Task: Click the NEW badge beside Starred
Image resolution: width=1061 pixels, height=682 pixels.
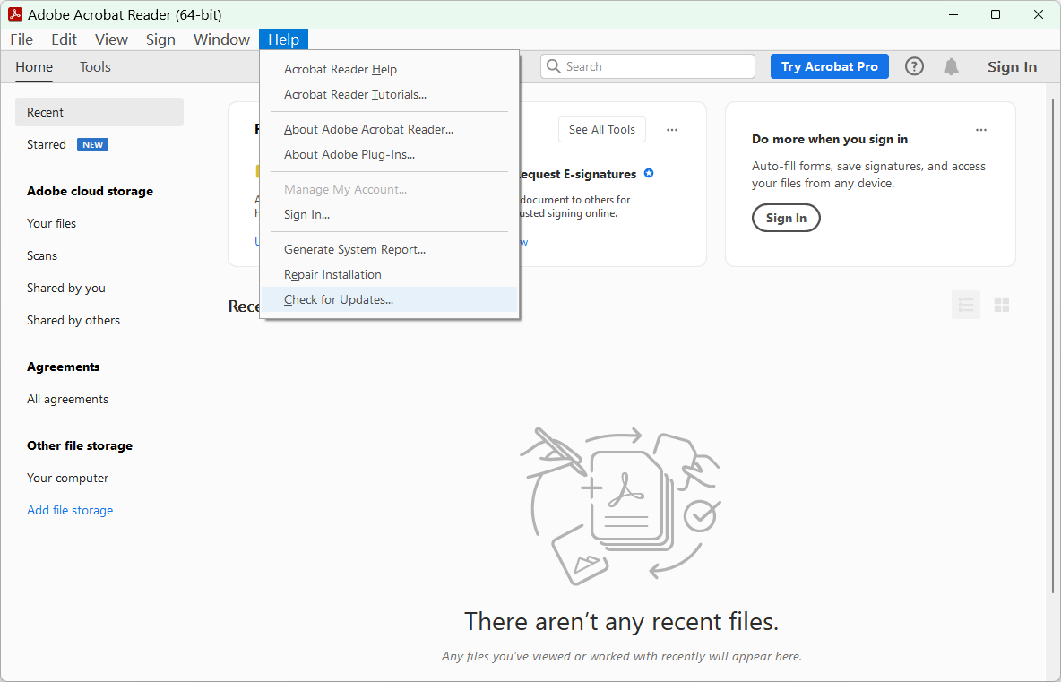Action: [x=92, y=143]
